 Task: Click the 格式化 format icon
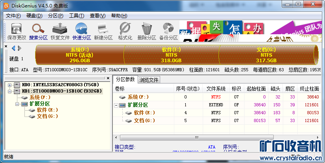click(x=125, y=29)
